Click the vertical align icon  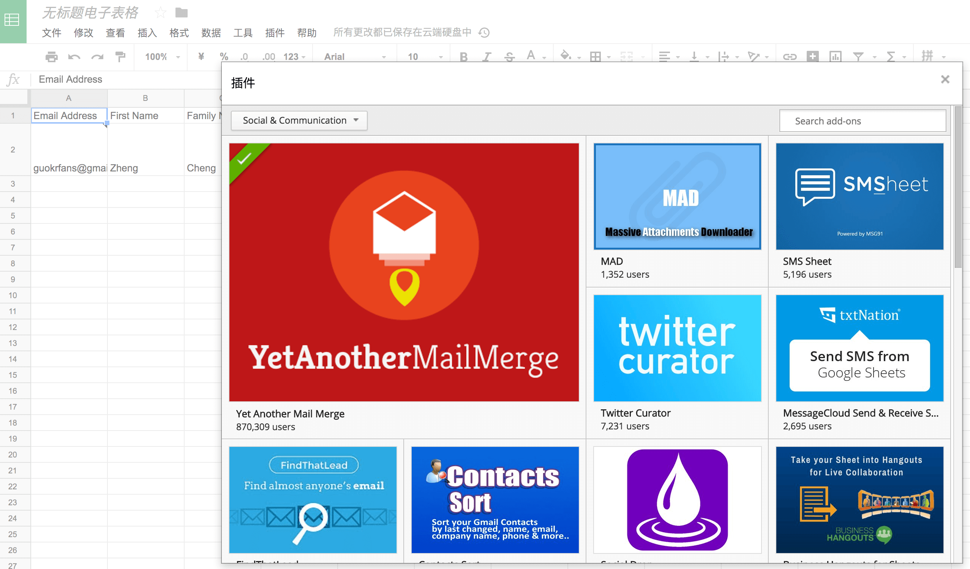[x=694, y=57]
